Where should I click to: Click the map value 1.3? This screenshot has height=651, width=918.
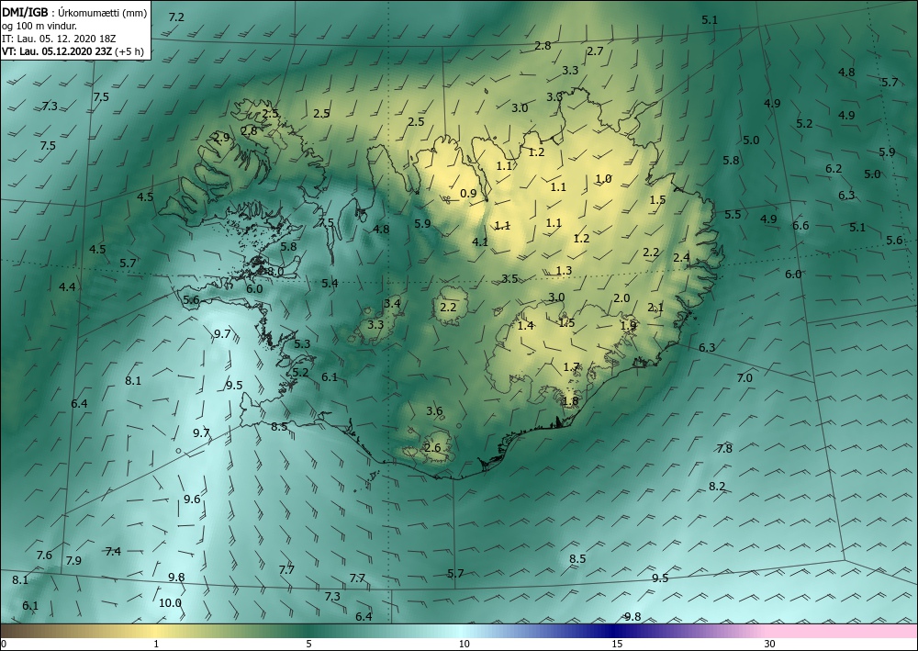click(x=564, y=271)
